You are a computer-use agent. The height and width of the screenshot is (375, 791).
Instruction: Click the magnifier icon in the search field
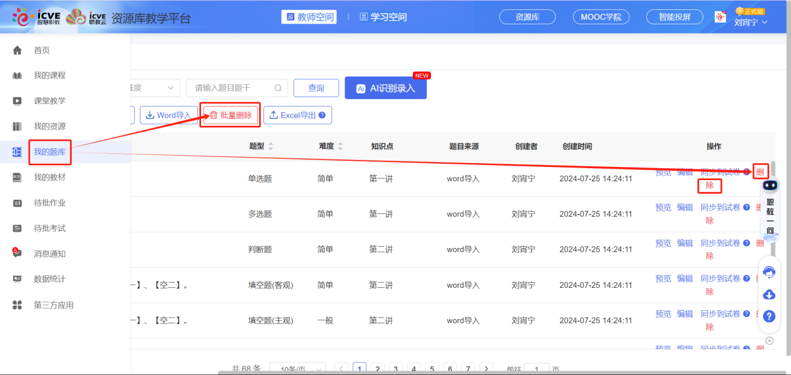[x=278, y=88]
